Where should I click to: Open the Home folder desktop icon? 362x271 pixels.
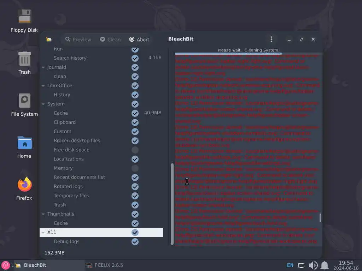pos(24,147)
